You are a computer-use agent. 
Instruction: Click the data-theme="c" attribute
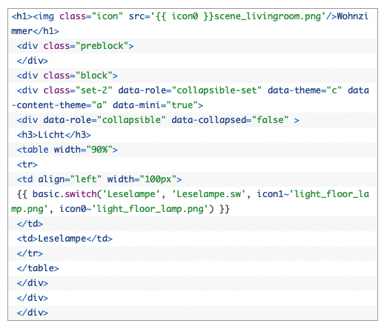click(x=305, y=90)
